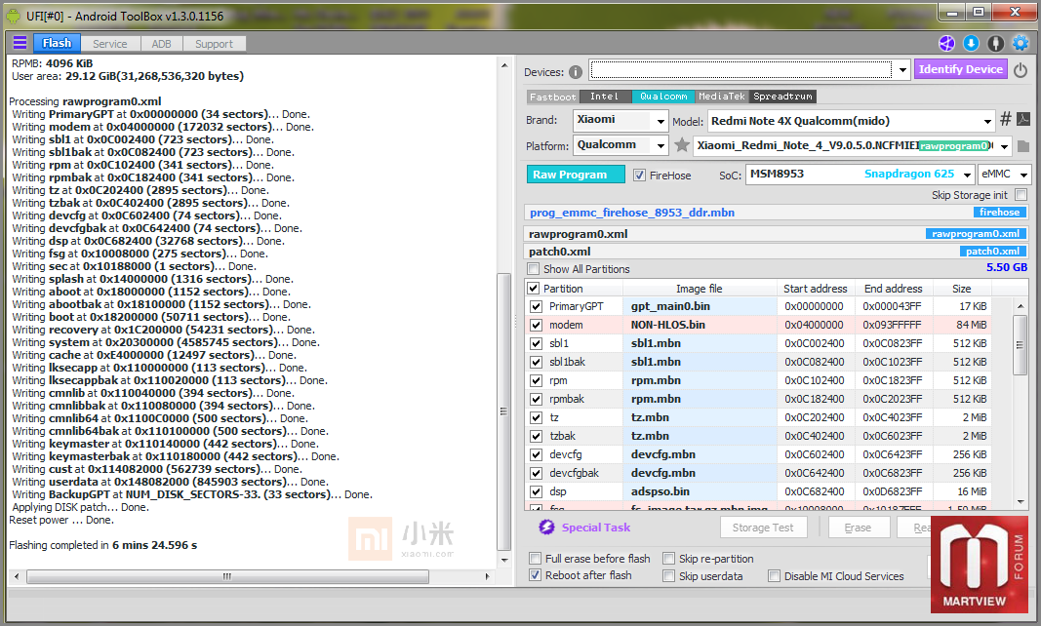This screenshot has width=1041, height=626.
Task: Browse firmware with the folder icon
Action: pos(1023,146)
